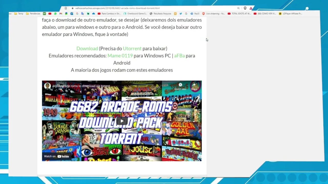Open the WhatsApp bookmark icon

(55, 14)
